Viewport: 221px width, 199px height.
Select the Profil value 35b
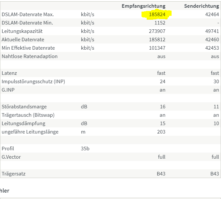click(85, 149)
